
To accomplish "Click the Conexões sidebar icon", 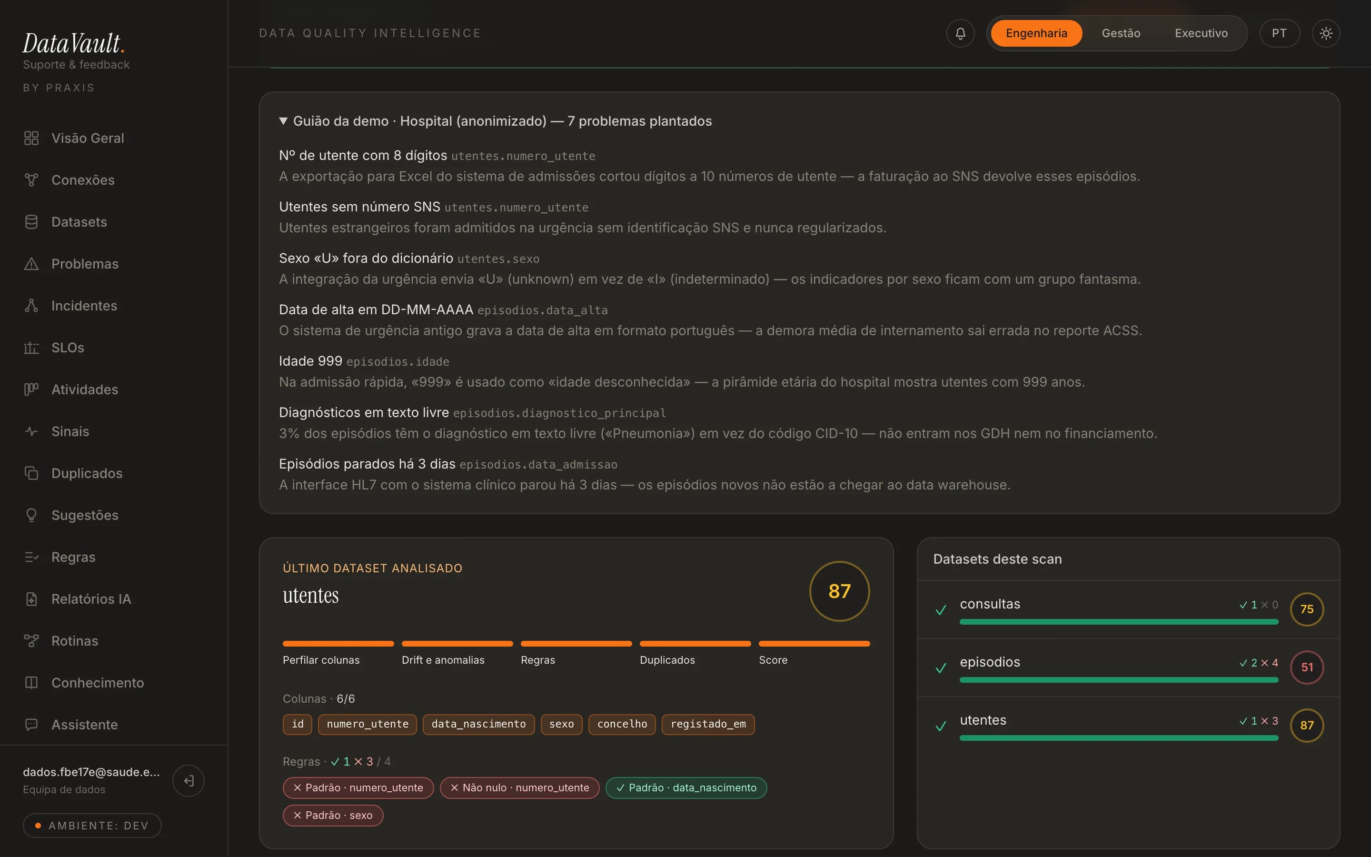I will [x=31, y=180].
